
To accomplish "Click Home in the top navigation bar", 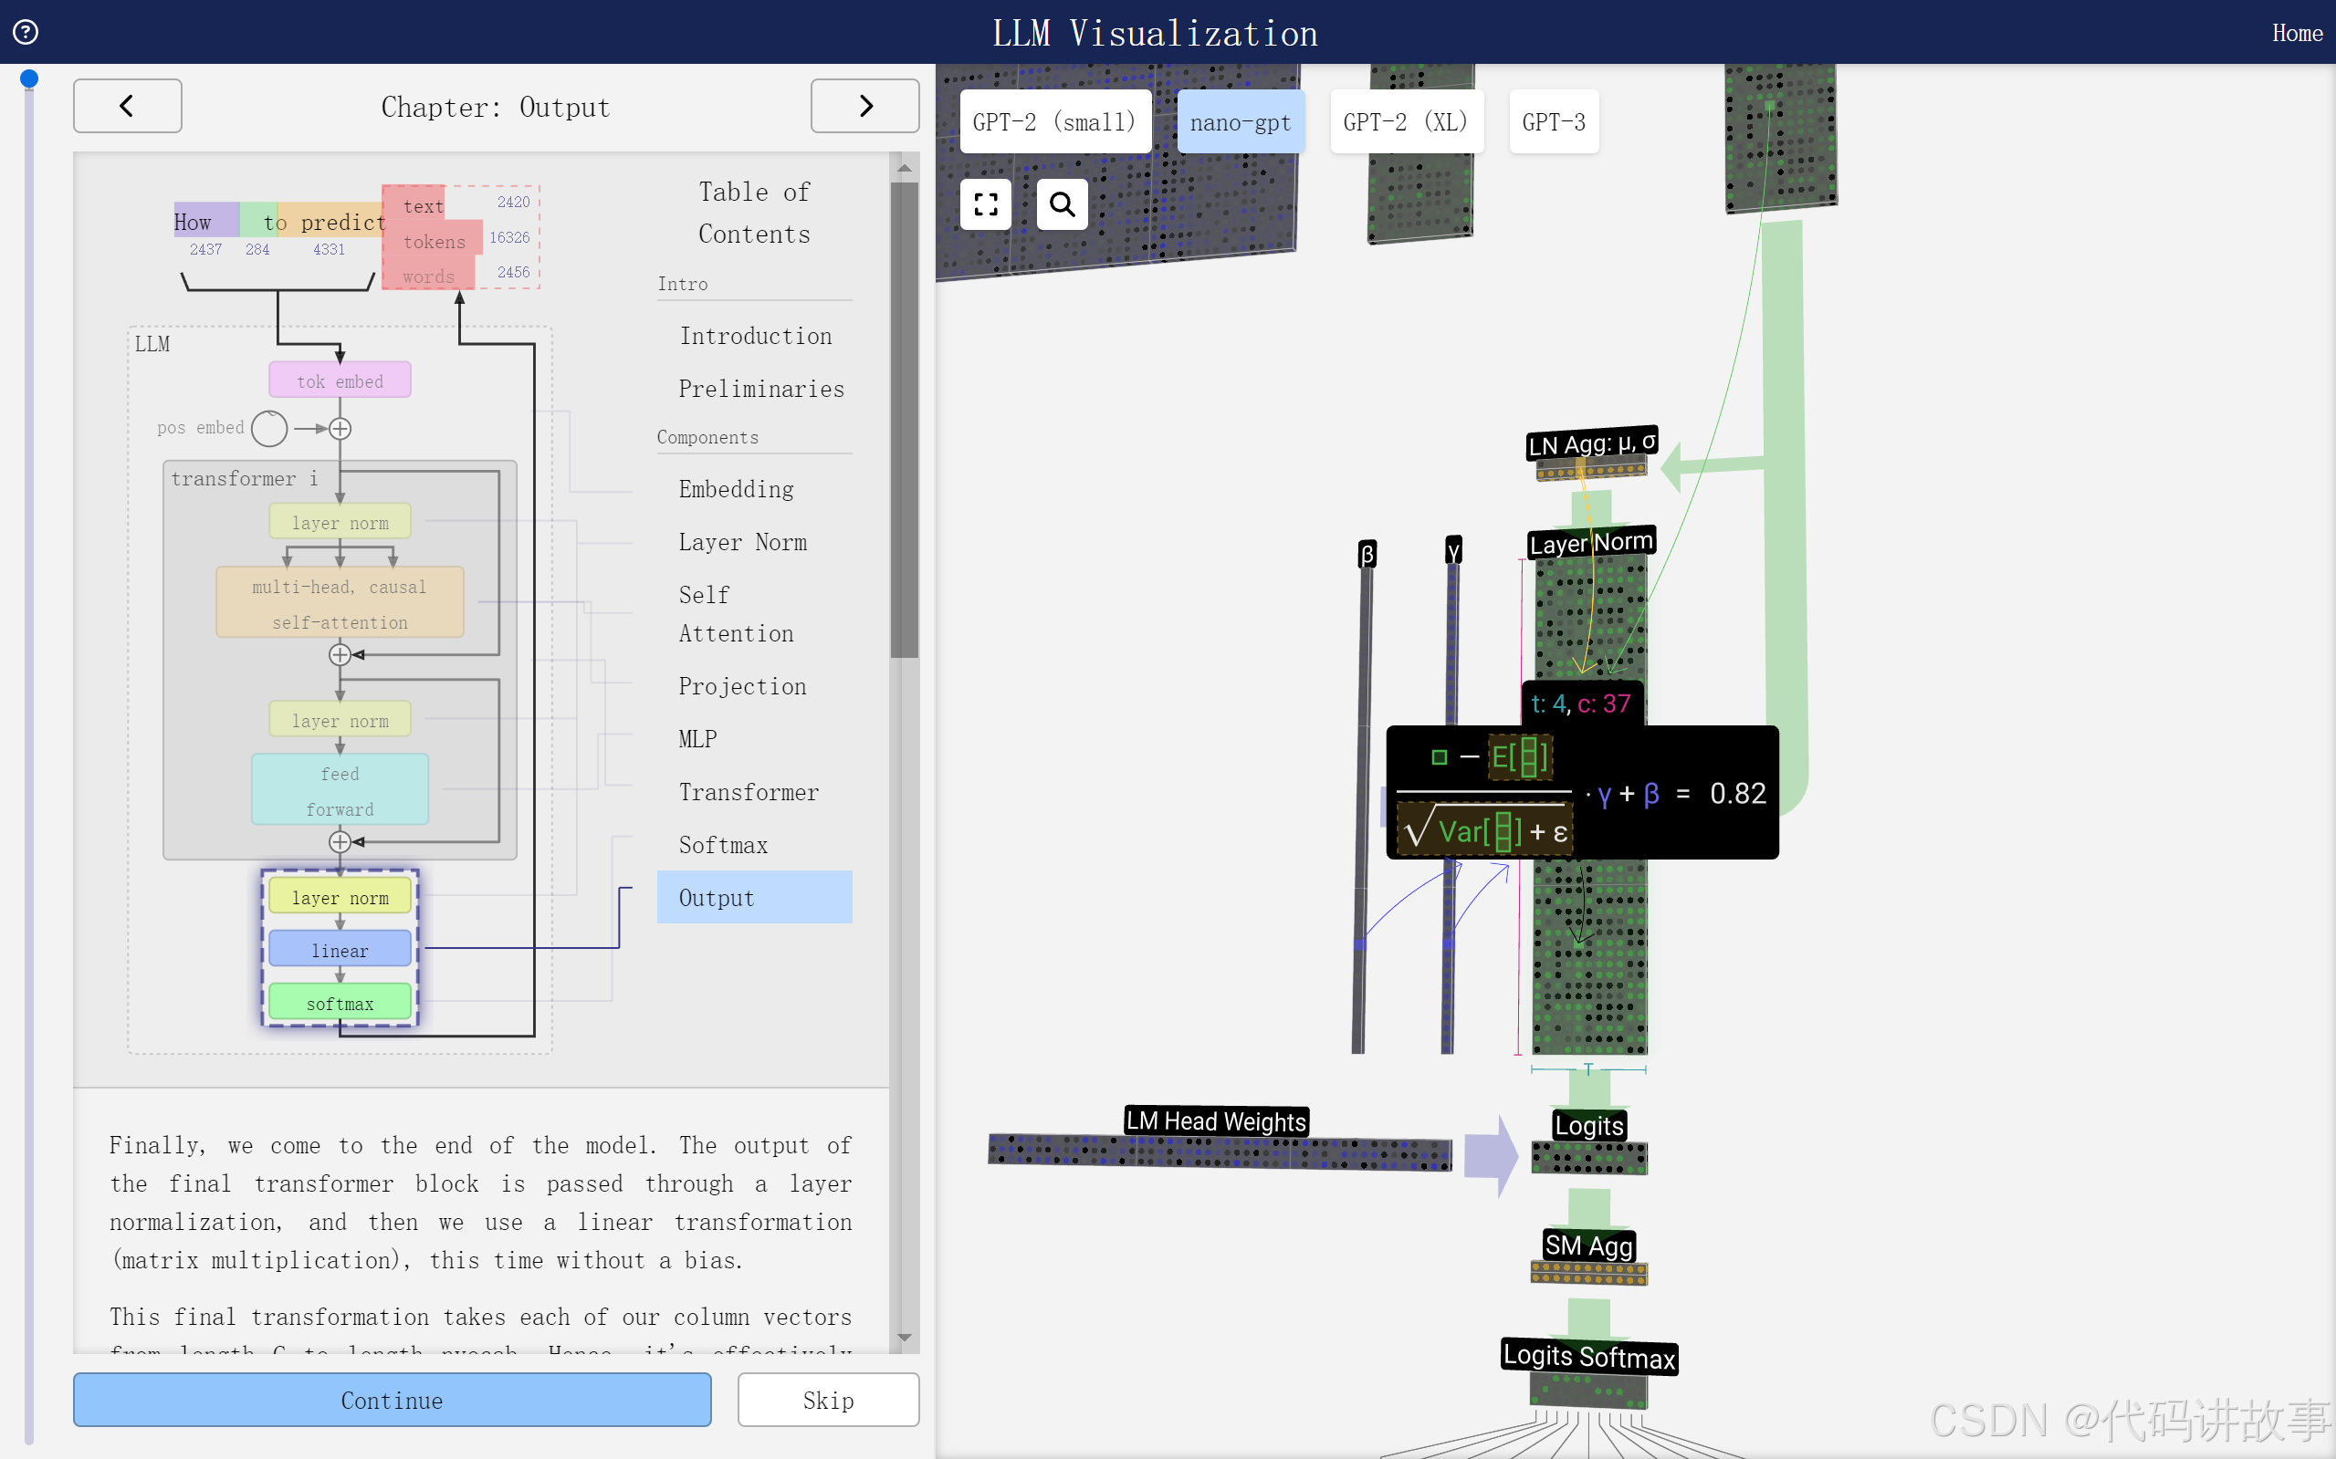I will (2298, 33).
